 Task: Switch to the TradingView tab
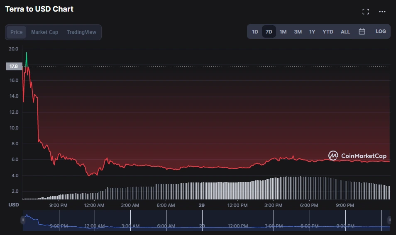coord(81,32)
